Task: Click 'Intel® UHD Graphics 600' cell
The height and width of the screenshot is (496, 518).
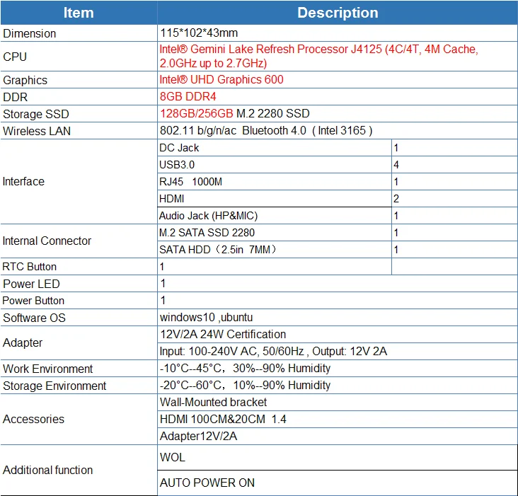Action: pyautogui.click(x=338, y=79)
